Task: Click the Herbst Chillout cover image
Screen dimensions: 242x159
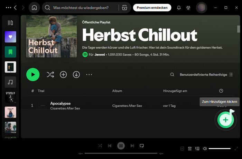Action: [x=52, y=36]
